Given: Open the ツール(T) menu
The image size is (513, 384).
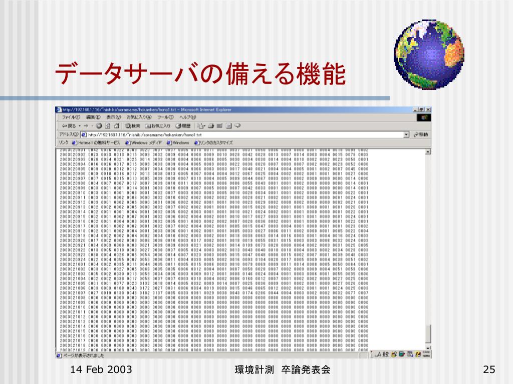Looking at the screenshot, I should point(165,117).
